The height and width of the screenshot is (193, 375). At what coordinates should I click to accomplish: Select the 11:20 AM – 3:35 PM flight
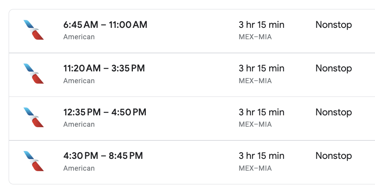tap(192, 75)
